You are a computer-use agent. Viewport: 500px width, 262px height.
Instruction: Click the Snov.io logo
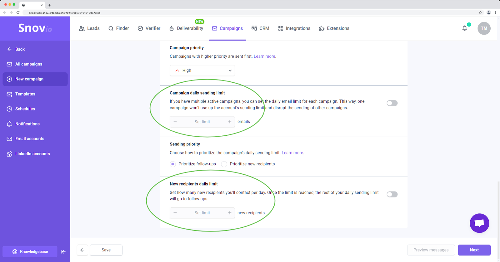tap(35, 28)
